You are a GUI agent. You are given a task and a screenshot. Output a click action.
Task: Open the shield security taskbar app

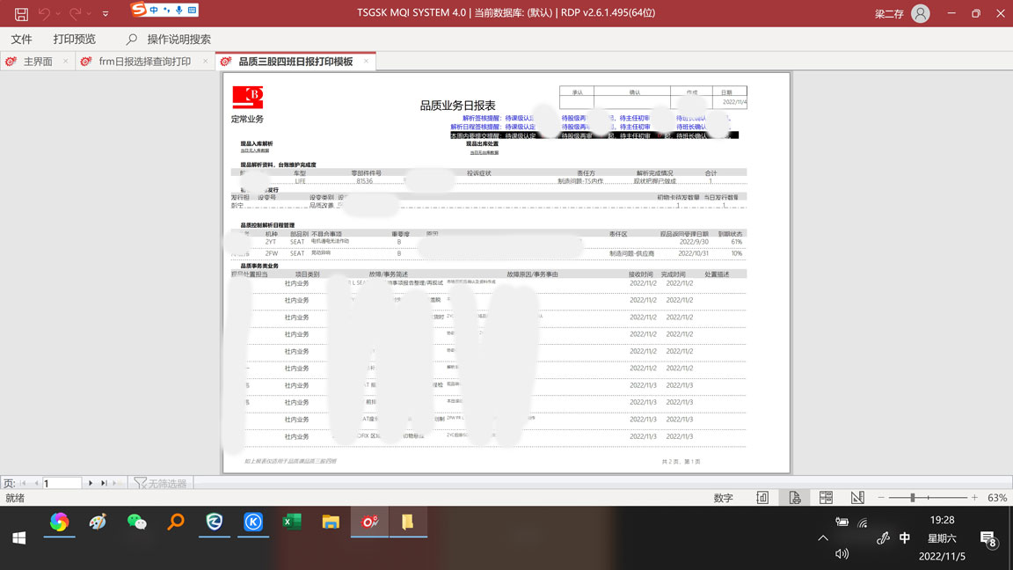click(215, 522)
